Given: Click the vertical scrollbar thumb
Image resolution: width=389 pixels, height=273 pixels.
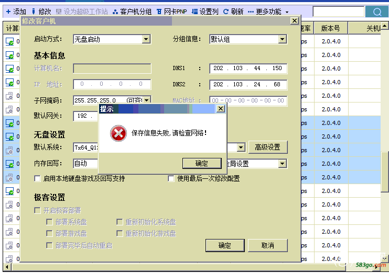Looking at the screenshot, I should (x=385, y=172).
